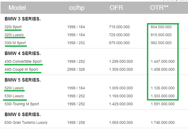
Task: Click the 2998 / 326 engine spec
Action: tap(76, 70)
